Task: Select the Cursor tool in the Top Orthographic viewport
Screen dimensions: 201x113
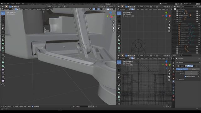Action: 119,17
